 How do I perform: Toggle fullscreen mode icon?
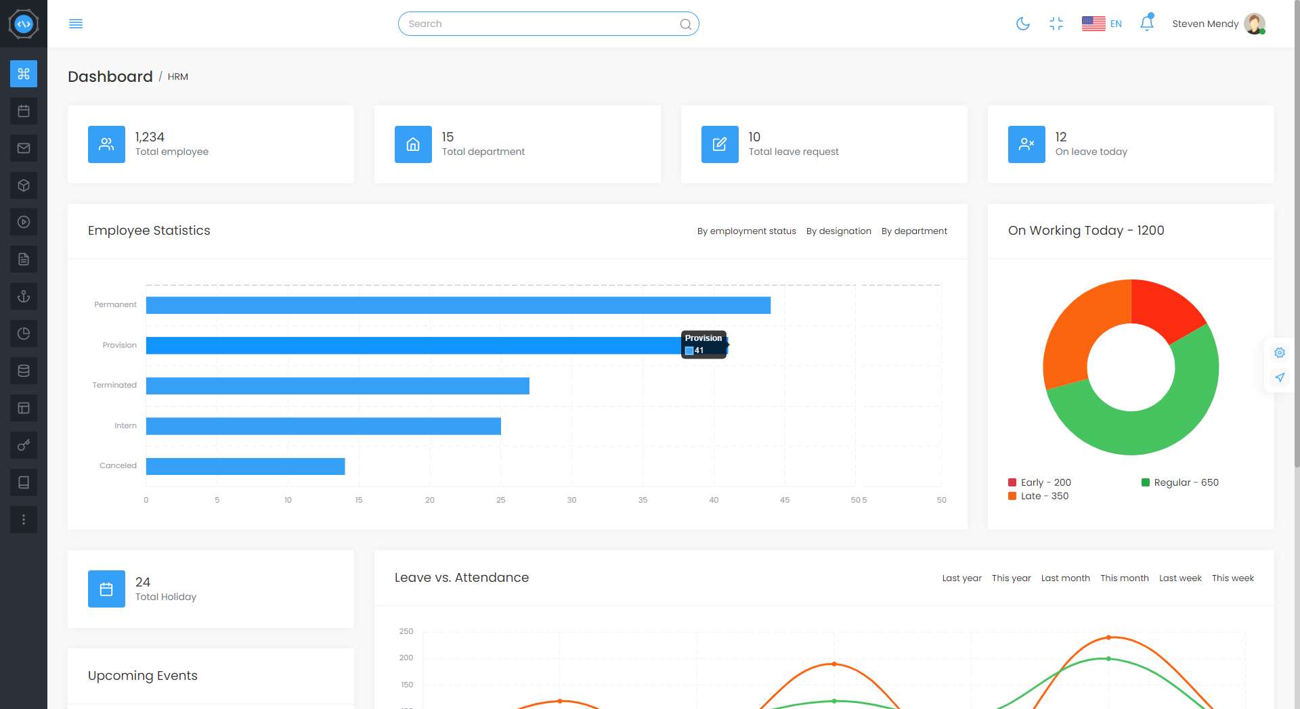click(1056, 24)
